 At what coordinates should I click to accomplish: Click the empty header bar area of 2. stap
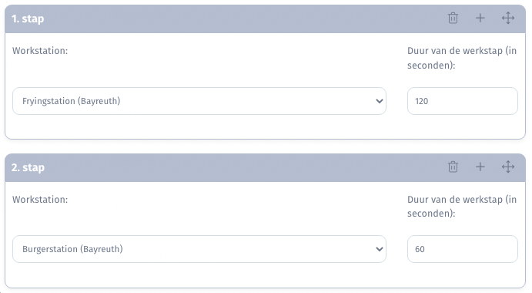(x=244, y=167)
